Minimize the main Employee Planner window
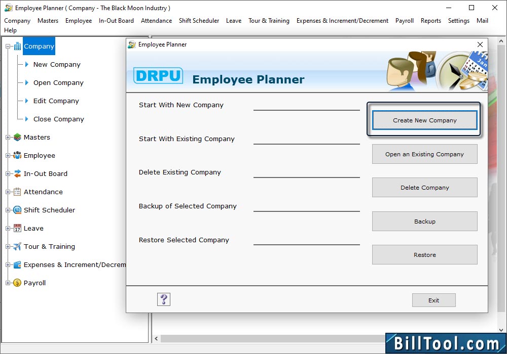 click(x=449, y=8)
